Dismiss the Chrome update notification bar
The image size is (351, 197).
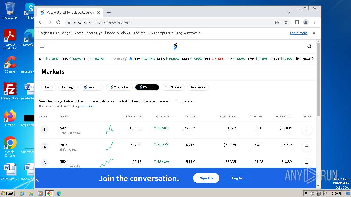pyautogui.click(x=314, y=33)
